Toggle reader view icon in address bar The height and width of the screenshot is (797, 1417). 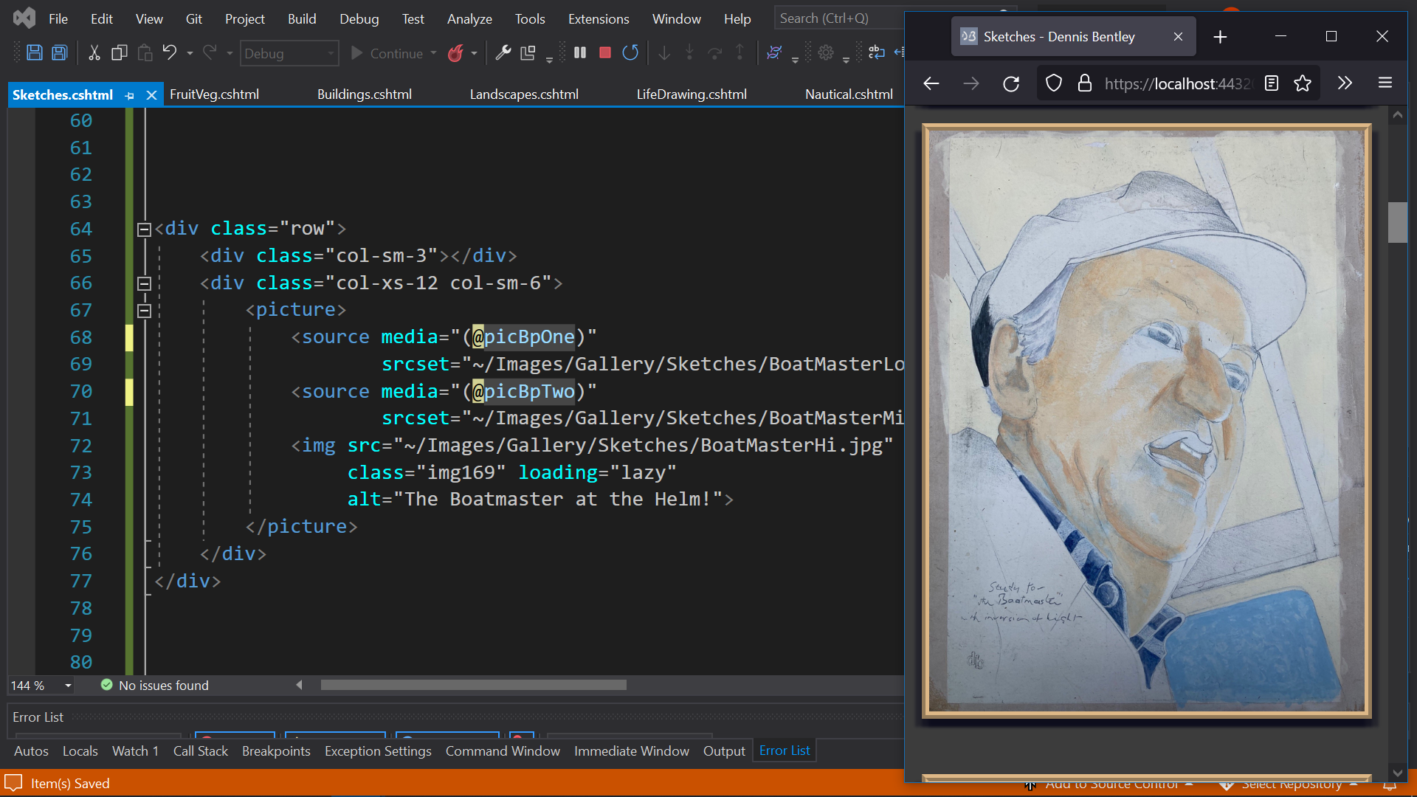pyautogui.click(x=1271, y=83)
